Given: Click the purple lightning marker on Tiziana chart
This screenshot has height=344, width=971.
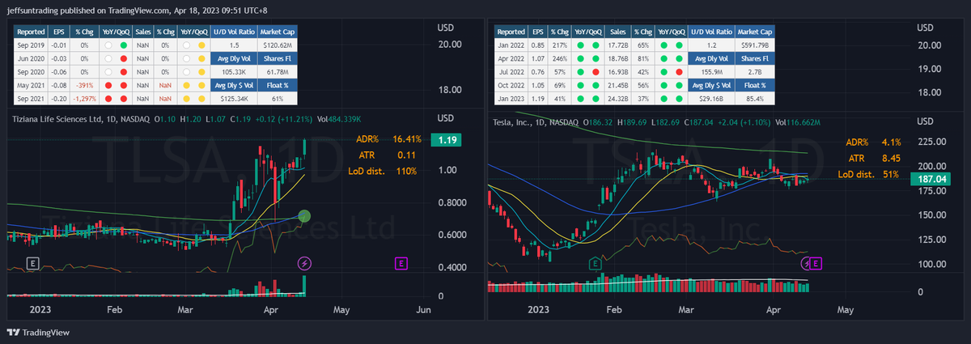Looking at the screenshot, I should [x=304, y=263].
